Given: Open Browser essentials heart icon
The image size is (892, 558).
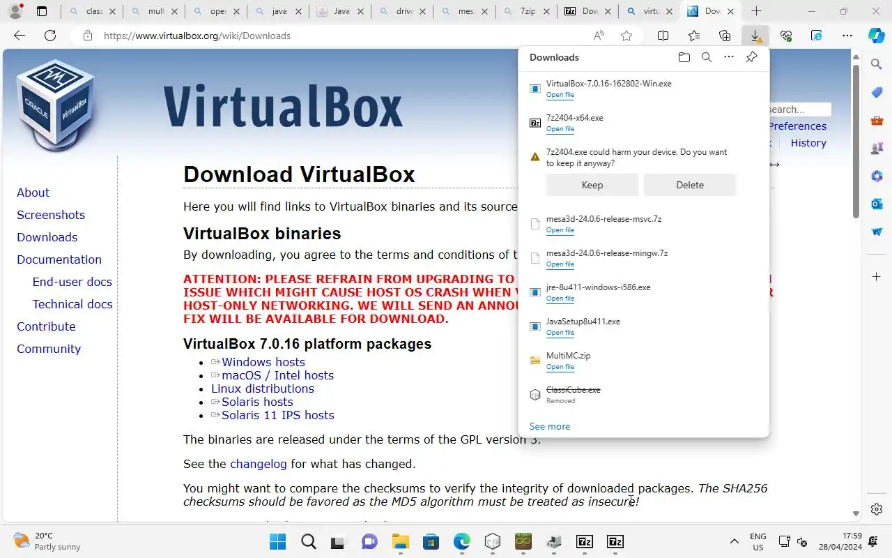Looking at the screenshot, I should click(x=786, y=36).
